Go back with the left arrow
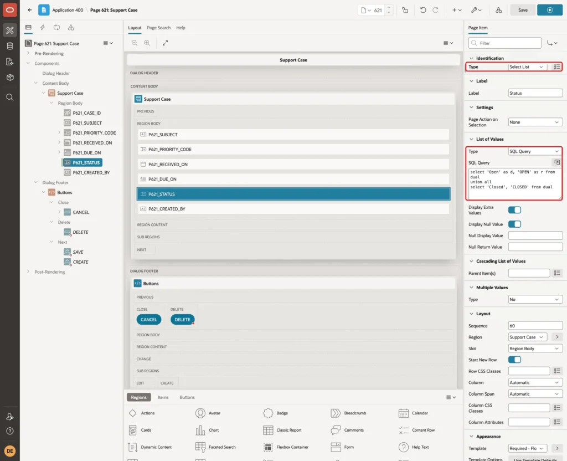 [x=30, y=10]
